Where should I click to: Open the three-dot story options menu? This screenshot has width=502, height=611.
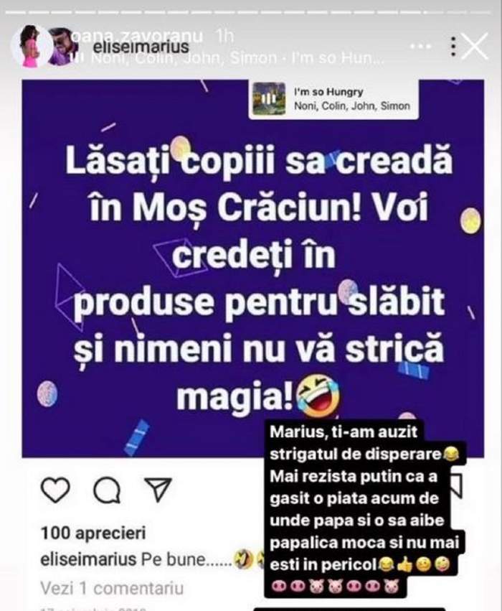(453, 47)
